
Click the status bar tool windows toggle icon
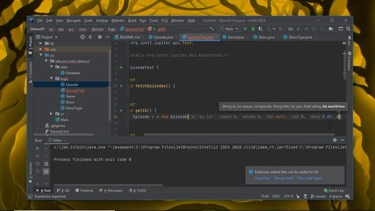tap(30, 196)
